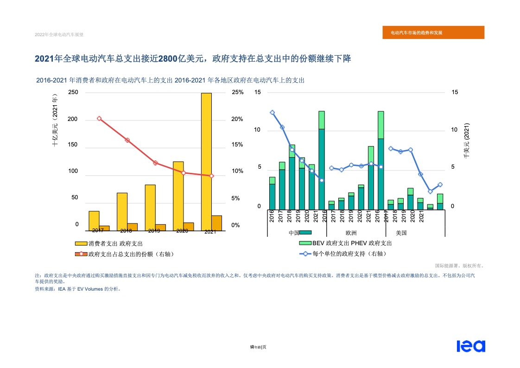The height and width of the screenshot is (368, 520).
Task: Click the 2022年全球电动汽车展望 header text
Action: tap(59, 35)
